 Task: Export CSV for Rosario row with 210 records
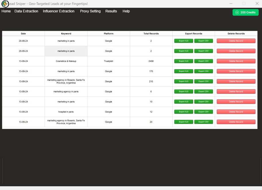click(x=203, y=81)
